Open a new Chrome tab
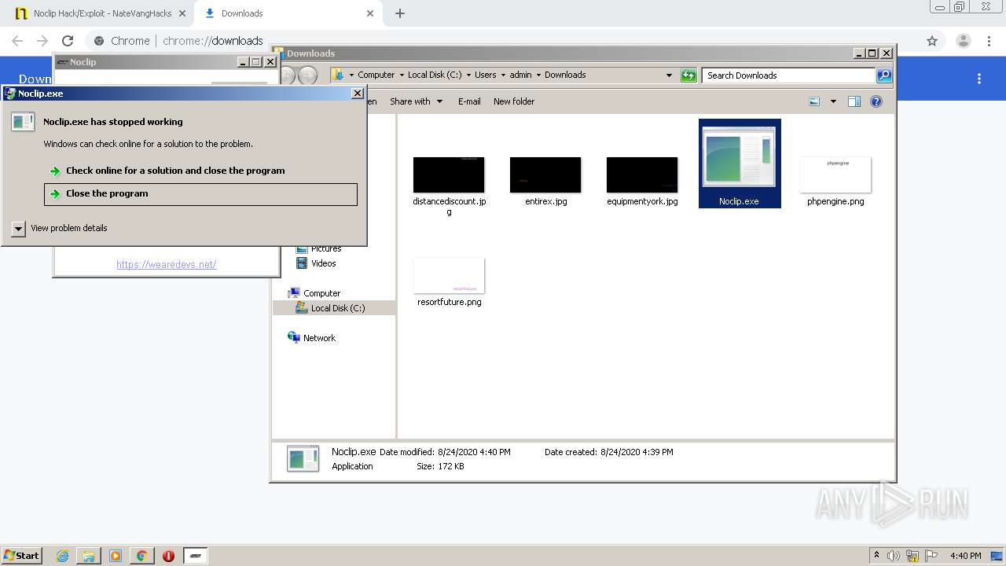This screenshot has width=1006, height=566. click(400, 13)
